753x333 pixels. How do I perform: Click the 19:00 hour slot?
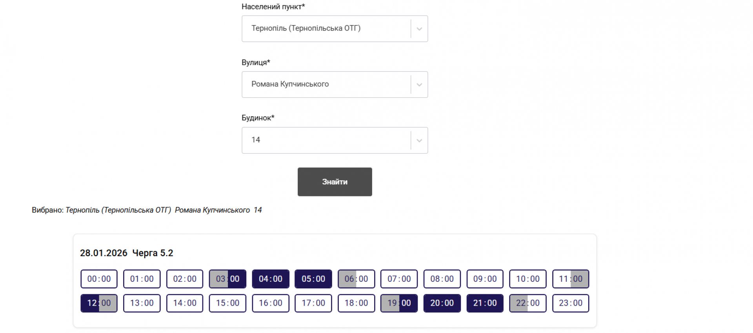coord(399,303)
